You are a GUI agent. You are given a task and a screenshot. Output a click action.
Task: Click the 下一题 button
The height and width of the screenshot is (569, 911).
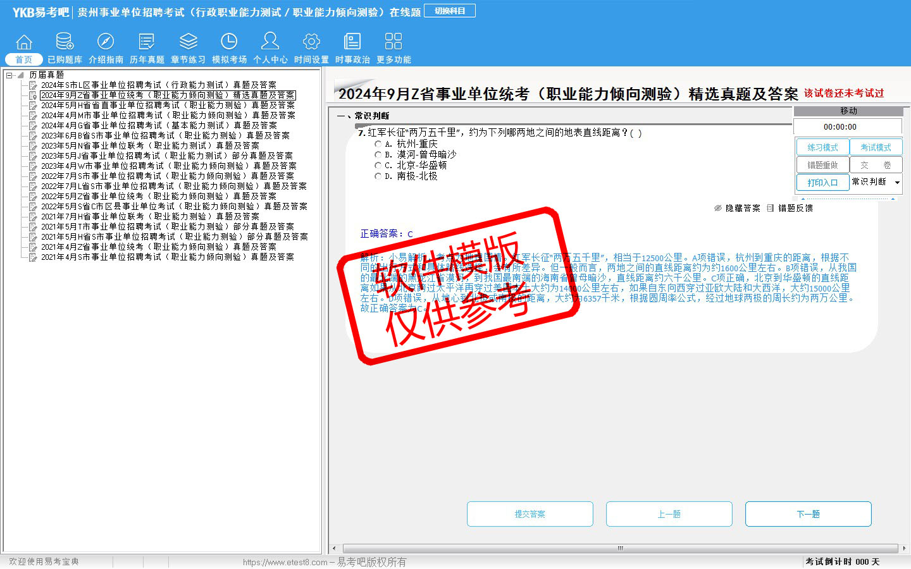click(808, 514)
